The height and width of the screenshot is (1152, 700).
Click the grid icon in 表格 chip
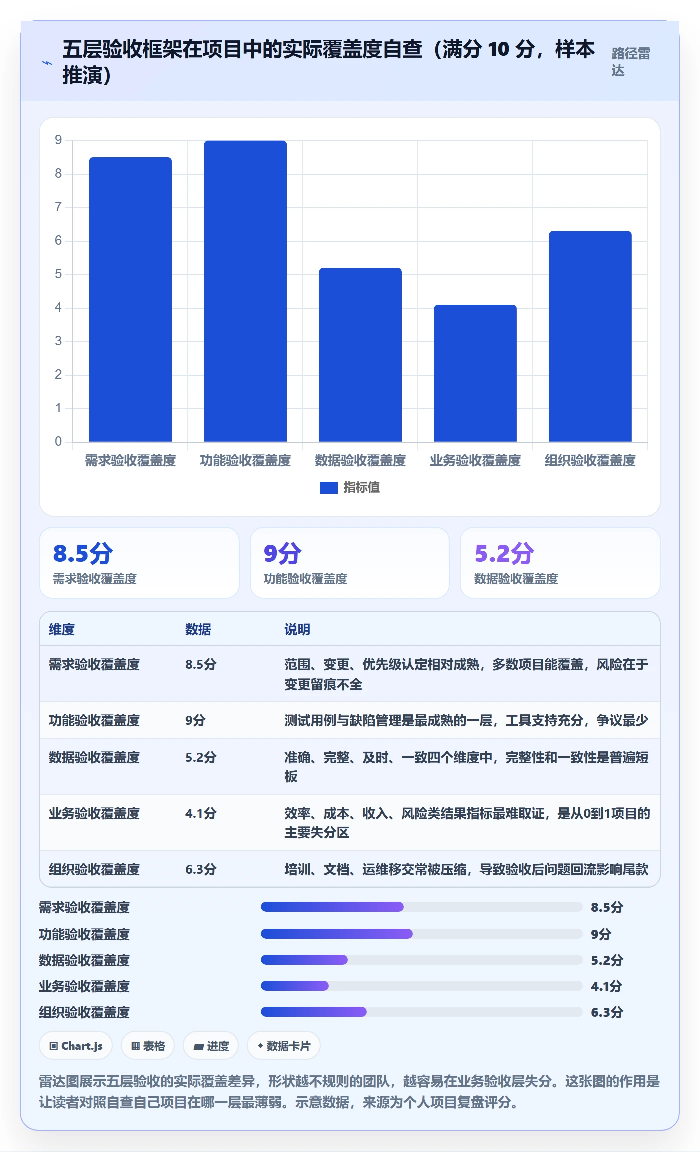tap(135, 1046)
